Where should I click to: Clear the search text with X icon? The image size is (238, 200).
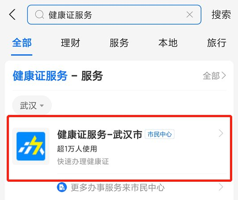coord(190,15)
